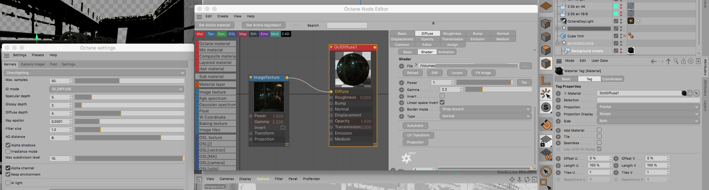Enable the Tile checkbox in Tag Properties
709x190 pixels.
(599, 136)
